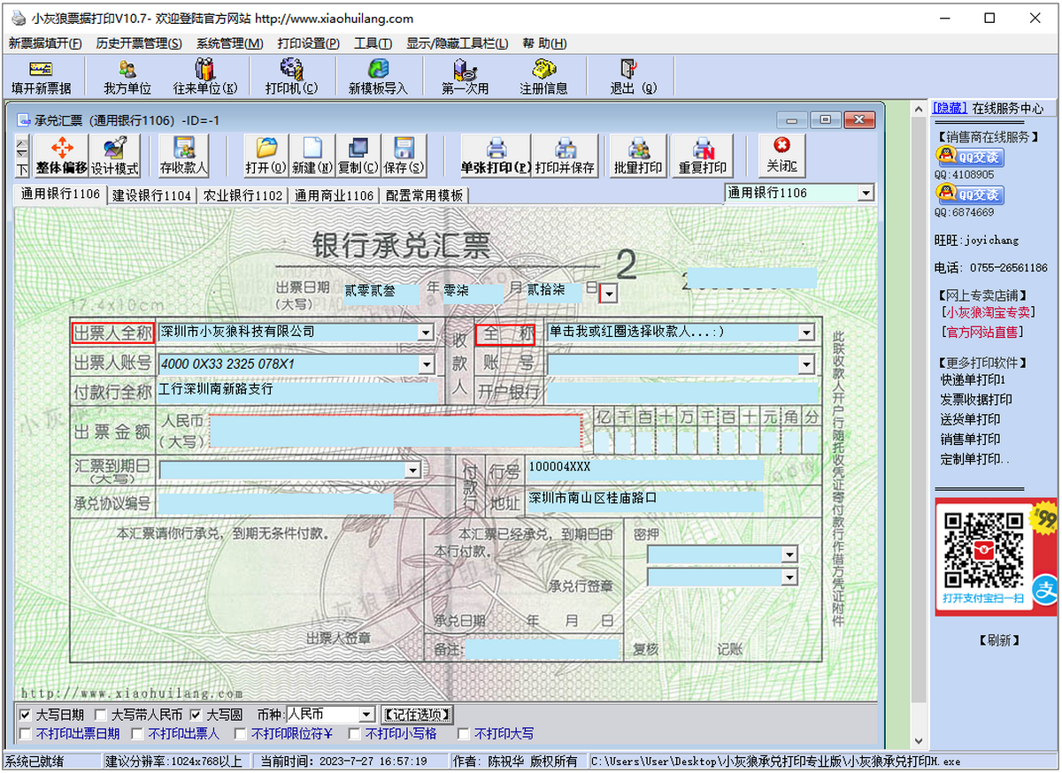Switch to 农业银行1102 tab

click(243, 195)
